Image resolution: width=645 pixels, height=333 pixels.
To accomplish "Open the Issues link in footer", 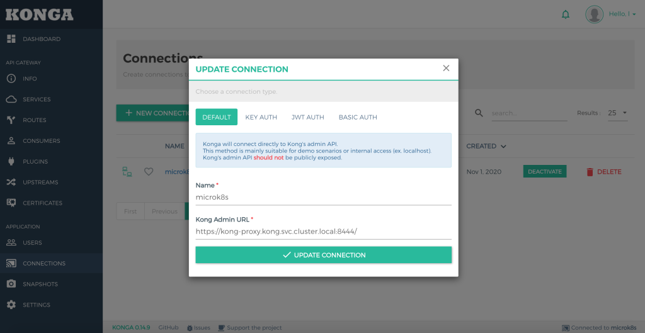I will tap(202, 328).
